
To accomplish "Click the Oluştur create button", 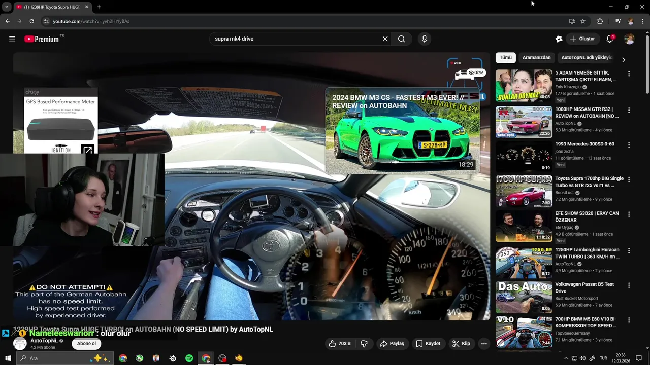I will point(582,39).
